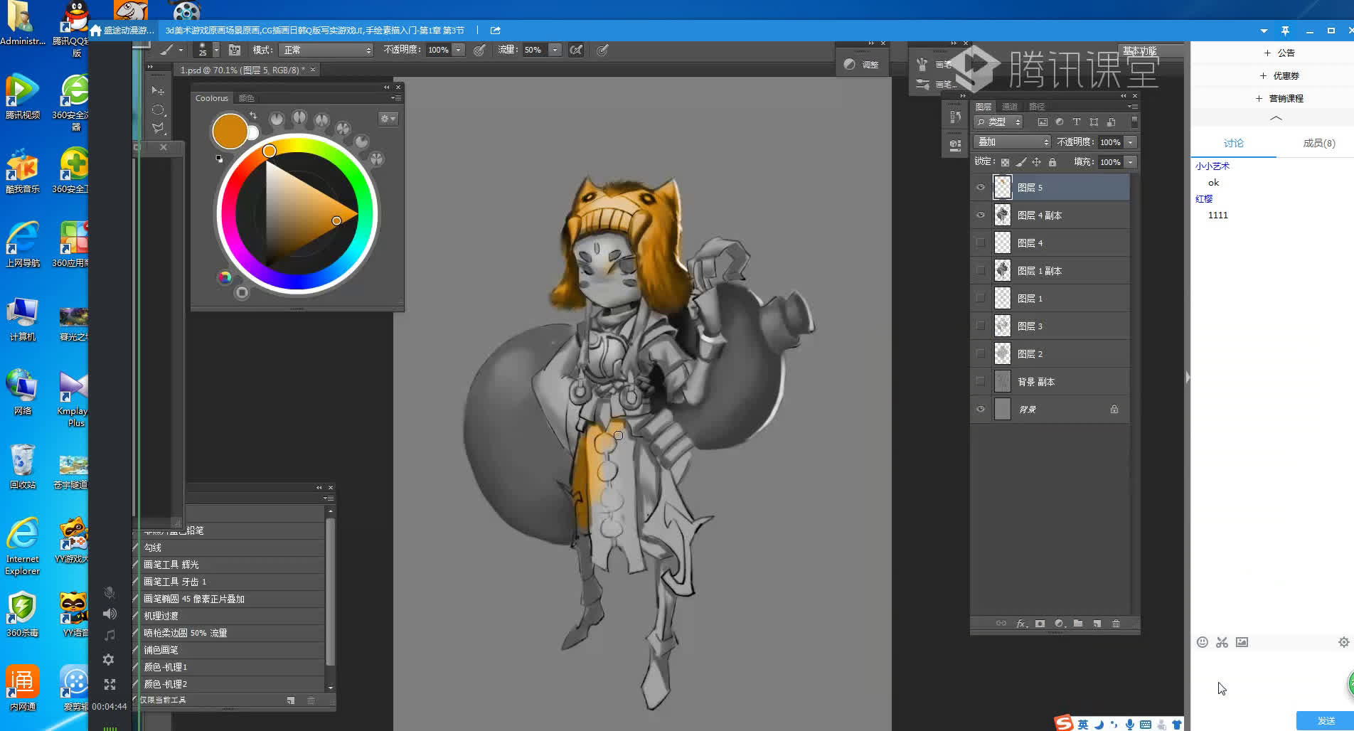The height and width of the screenshot is (731, 1354).
Task: Select the Polygonal Lasso tool
Action: (x=158, y=128)
